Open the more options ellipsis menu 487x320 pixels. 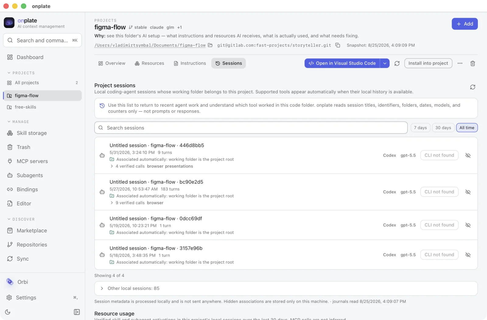460,63
